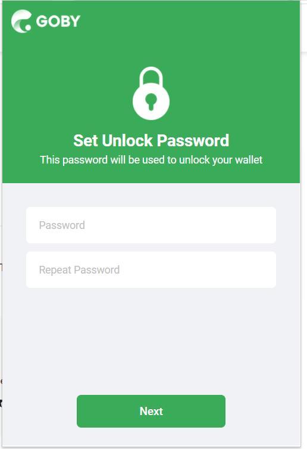307x449 pixels.
Task: Click the keyhole in the padlock
Action: [151, 102]
